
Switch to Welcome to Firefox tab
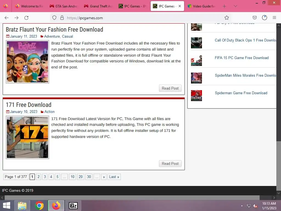click(29, 6)
